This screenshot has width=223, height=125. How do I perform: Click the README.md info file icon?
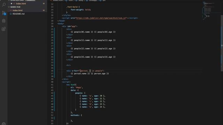tap(11, 14)
